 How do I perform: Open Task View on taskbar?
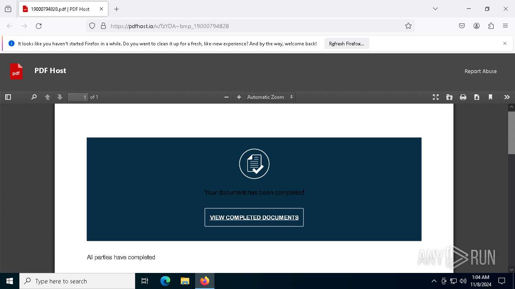(145, 281)
